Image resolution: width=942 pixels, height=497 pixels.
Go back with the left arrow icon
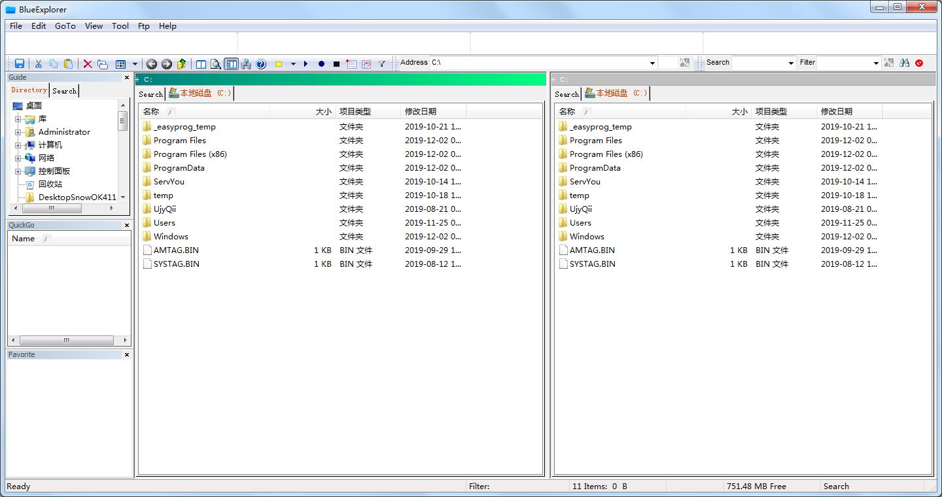click(x=151, y=63)
